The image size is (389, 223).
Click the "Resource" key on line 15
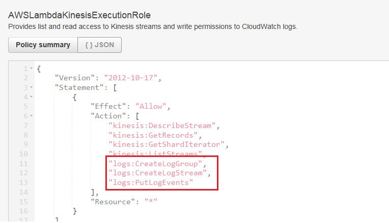point(113,202)
